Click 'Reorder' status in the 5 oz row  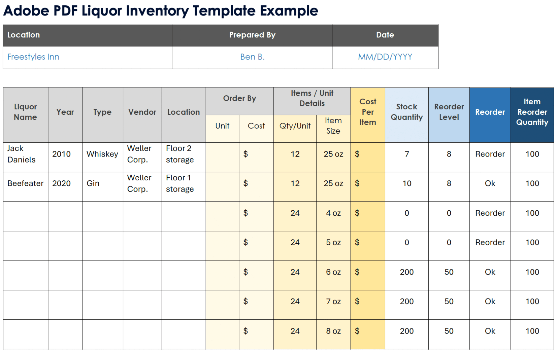(490, 246)
